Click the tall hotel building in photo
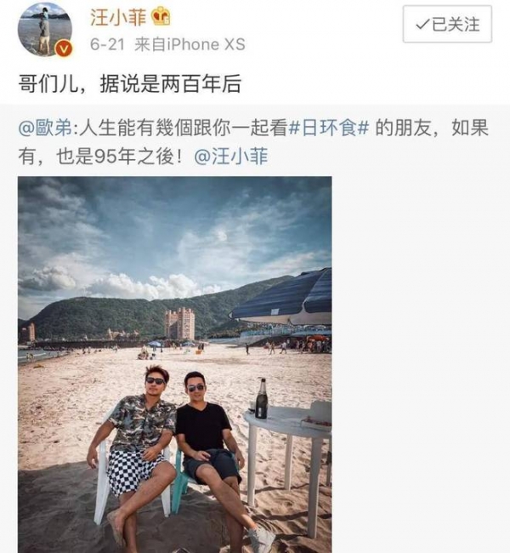The image size is (510, 553). (179, 323)
